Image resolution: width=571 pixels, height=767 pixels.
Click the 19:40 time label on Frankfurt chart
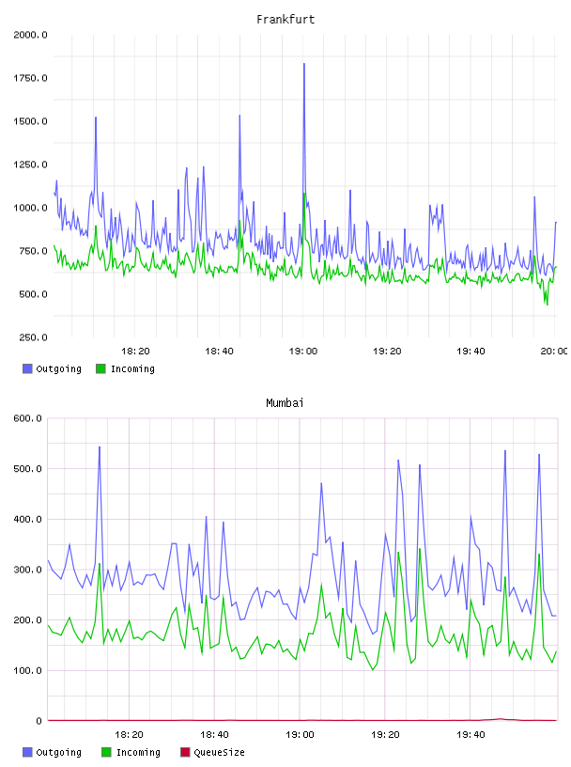tap(471, 352)
